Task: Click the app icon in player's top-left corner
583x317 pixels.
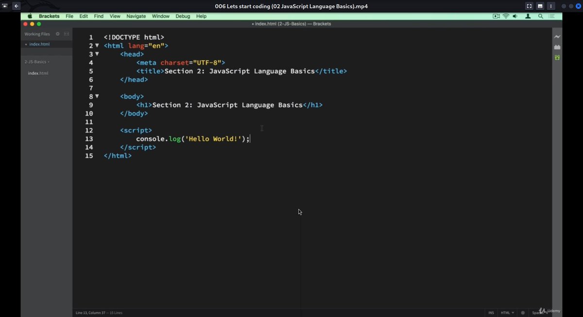Action: point(5,6)
